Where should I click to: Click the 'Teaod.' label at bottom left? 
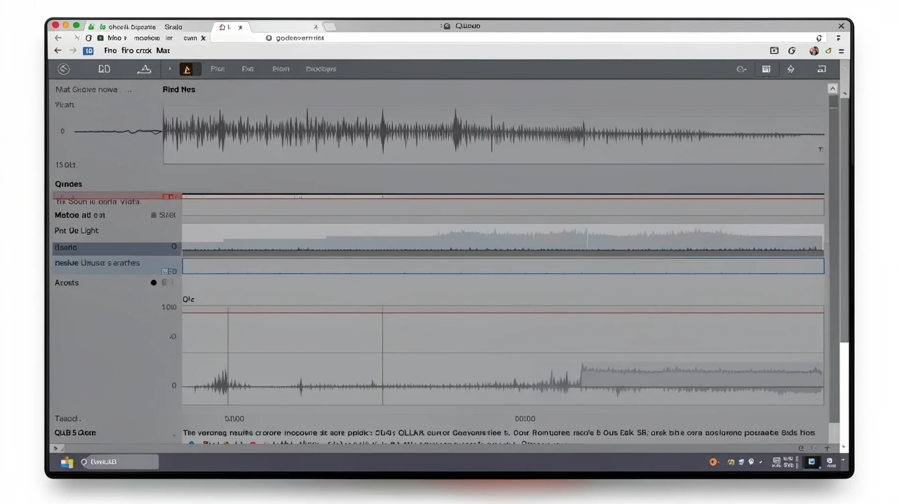pyautogui.click(x=68, y=418)
